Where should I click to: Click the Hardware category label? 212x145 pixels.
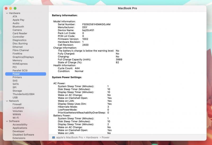[x=15, y=13]
